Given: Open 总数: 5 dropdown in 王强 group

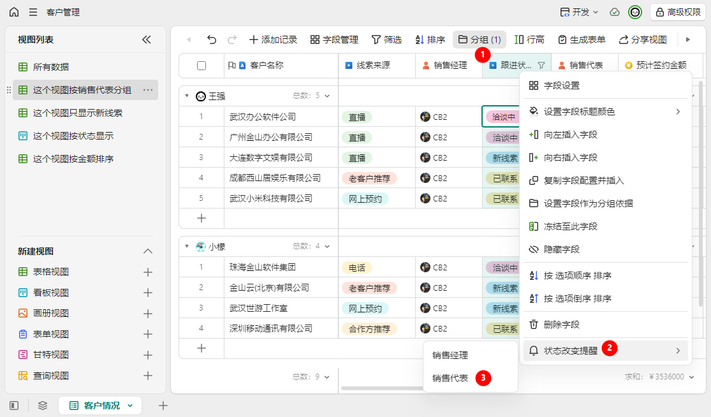Looking at the screenshot, I should [x=311, y=96].
